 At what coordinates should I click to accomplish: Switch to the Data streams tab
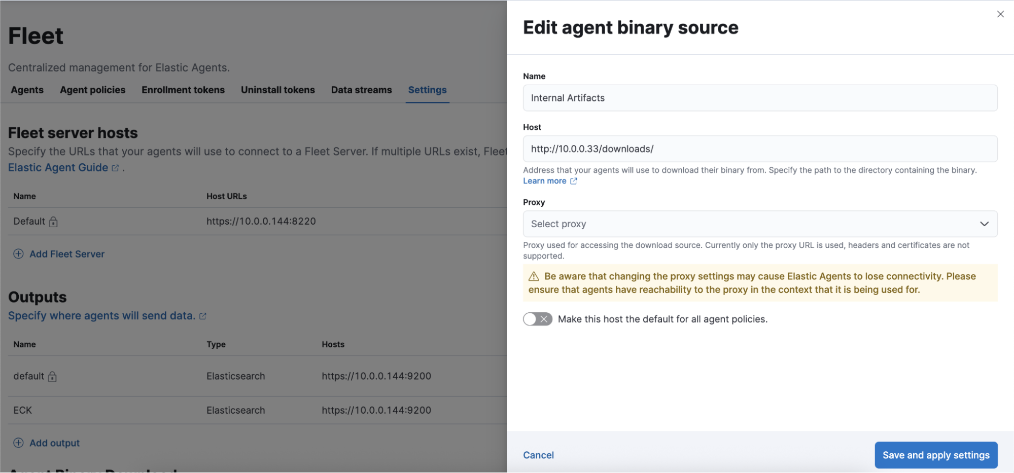(x=361, y=90)
